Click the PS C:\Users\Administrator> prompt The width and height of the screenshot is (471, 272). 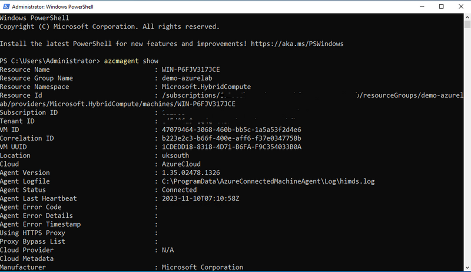pyautogui.click(x=50, y=61)
